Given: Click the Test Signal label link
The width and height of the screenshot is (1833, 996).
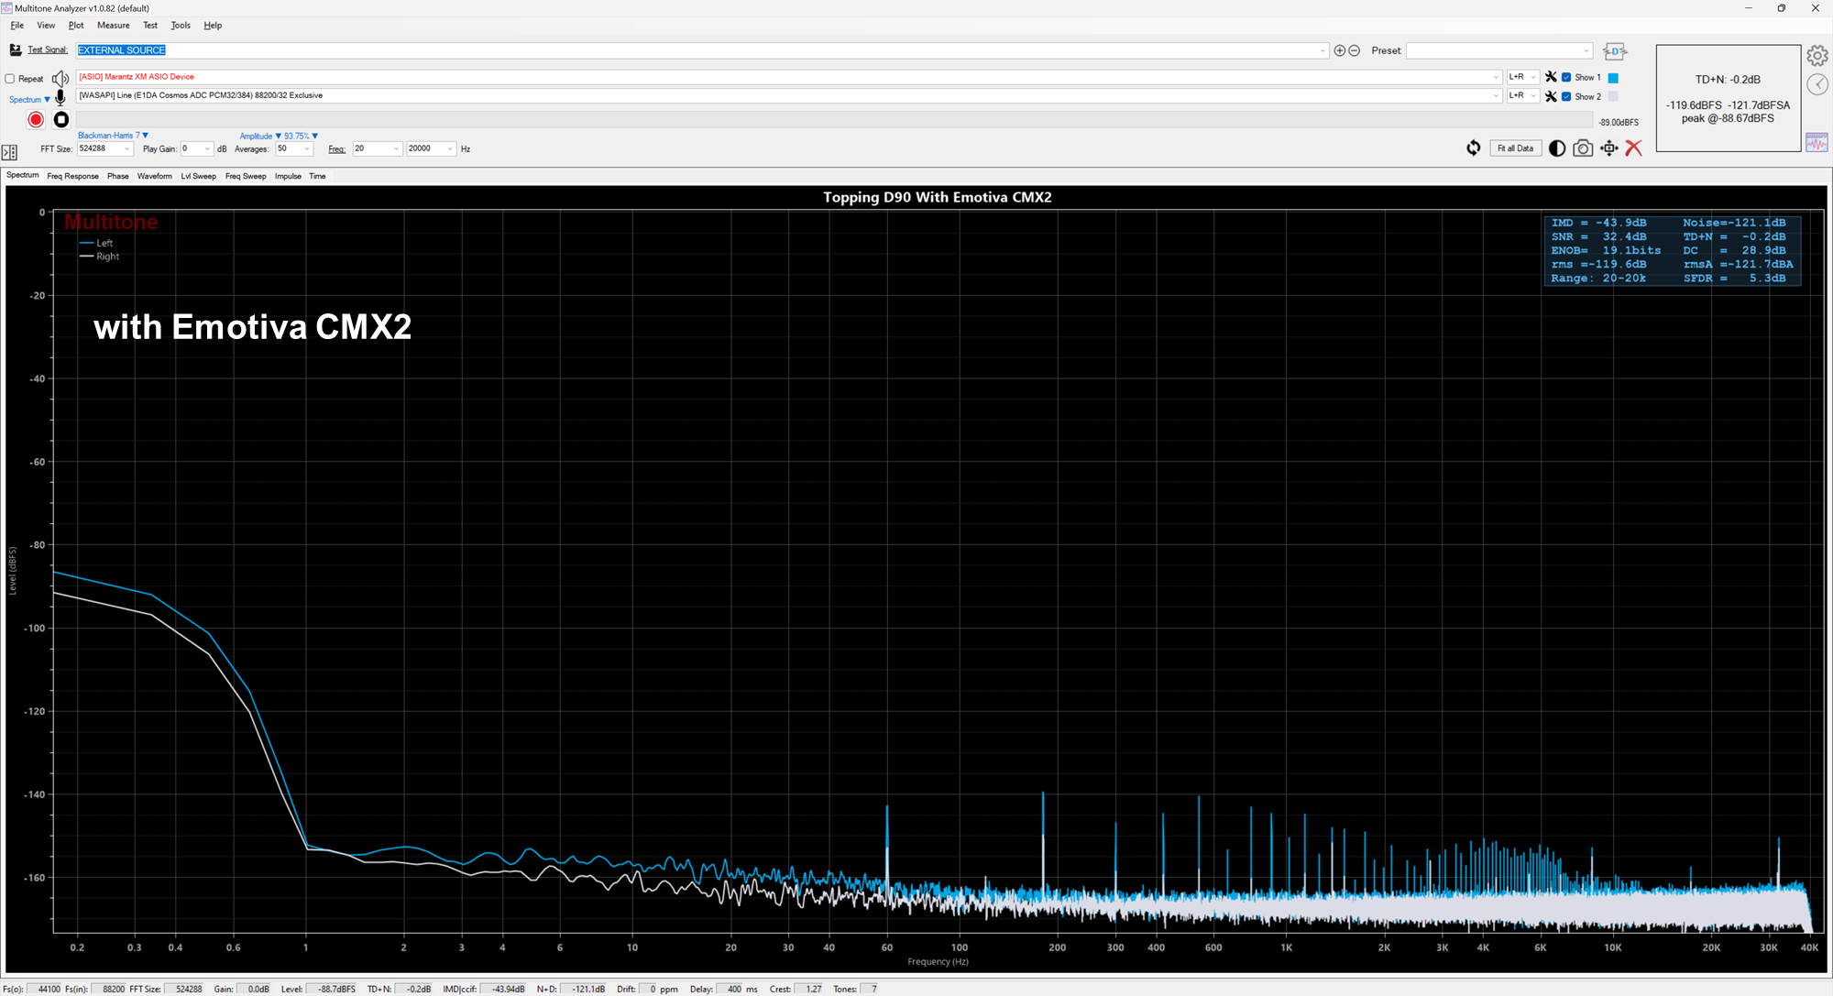Looking at the screenshot, I should 48,50.
